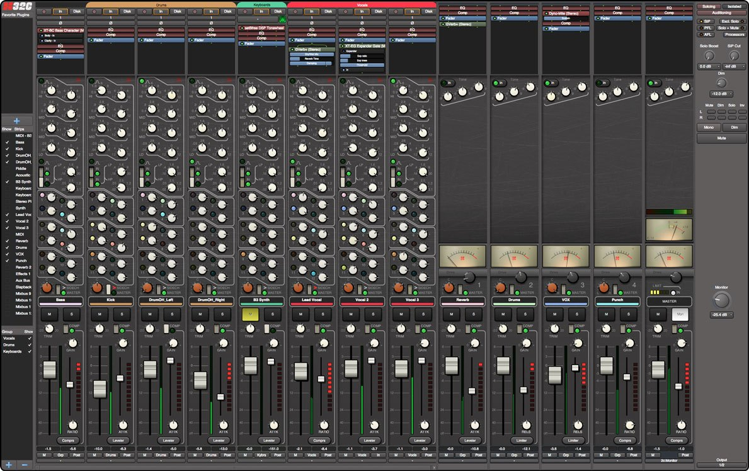Toggle EQ in LED on Reverb mixbus
The height and width of the screenshot is (471, 749).
click(443, 82)
